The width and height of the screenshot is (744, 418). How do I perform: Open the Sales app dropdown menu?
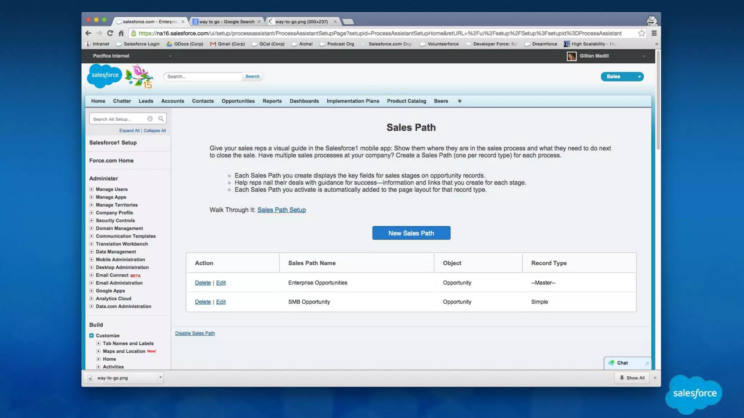pyautogui.click(x=639, y=77)
